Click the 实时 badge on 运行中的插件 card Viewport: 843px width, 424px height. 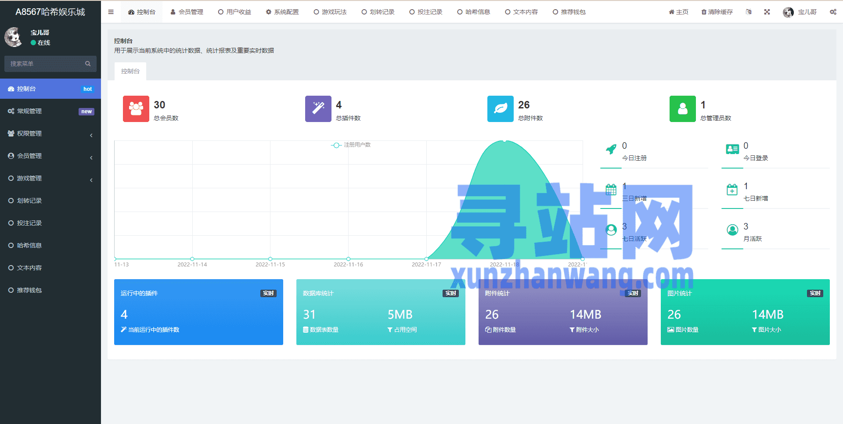point(268,293)
